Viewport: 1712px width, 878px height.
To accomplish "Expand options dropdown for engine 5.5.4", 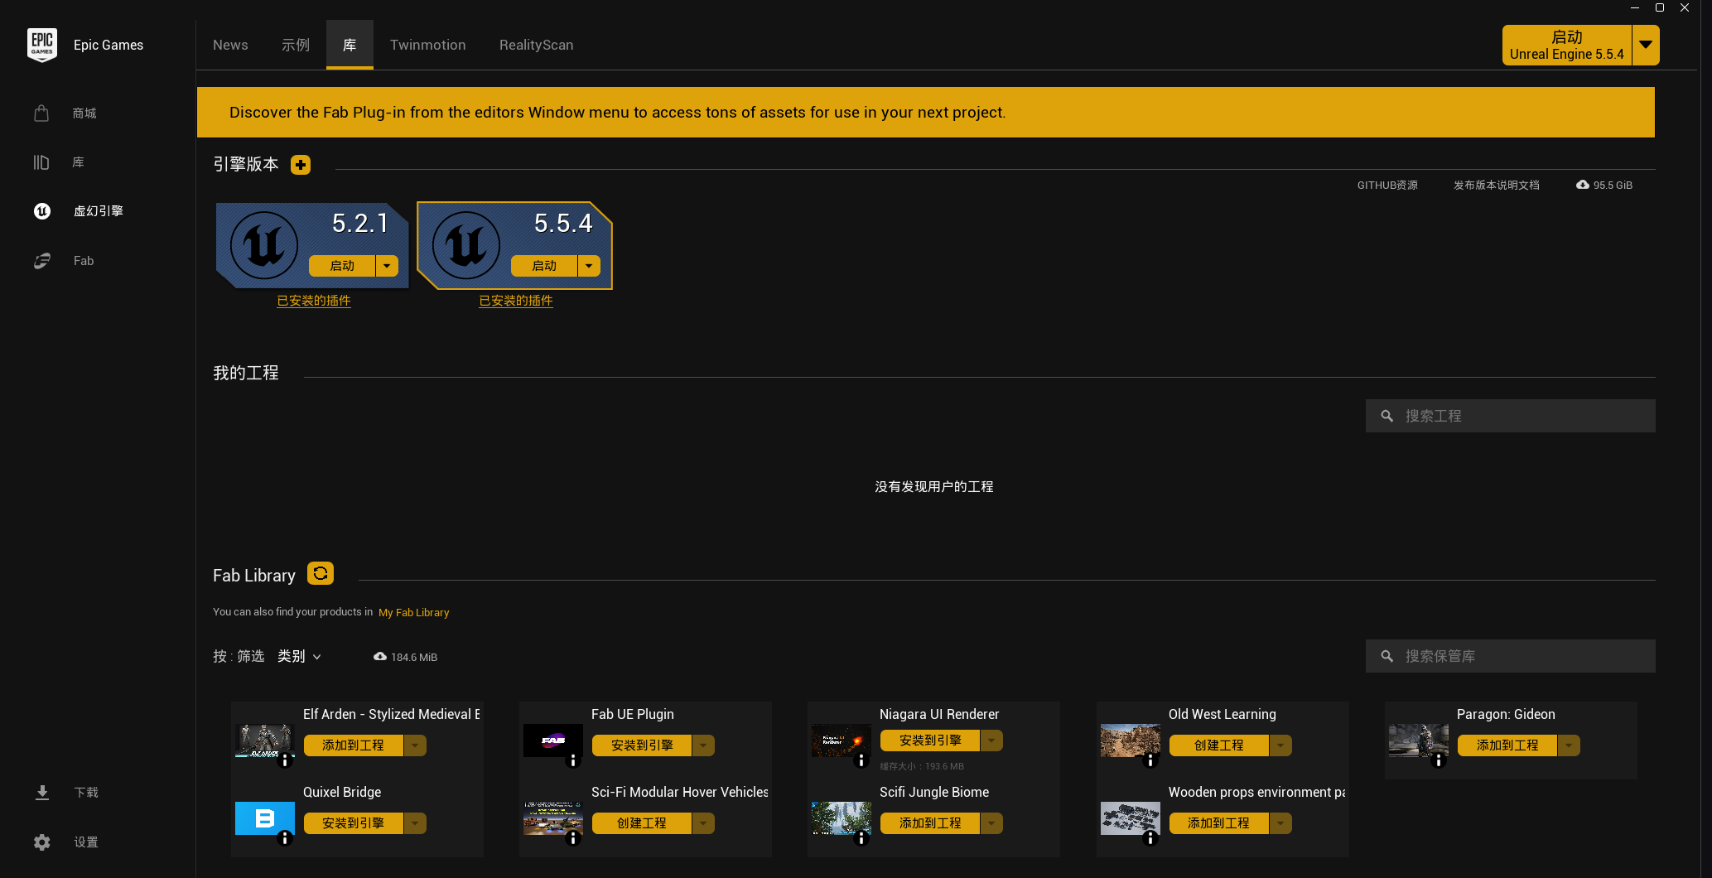I will point(589,266).
